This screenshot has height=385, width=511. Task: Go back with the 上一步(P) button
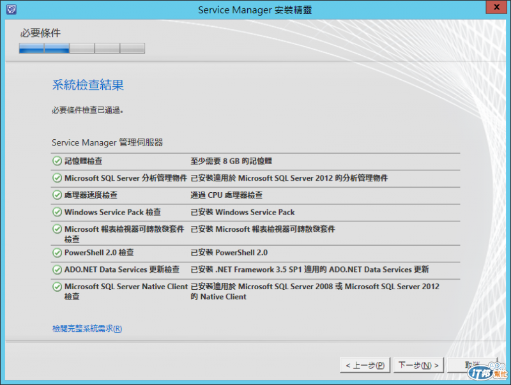point(365,365)
